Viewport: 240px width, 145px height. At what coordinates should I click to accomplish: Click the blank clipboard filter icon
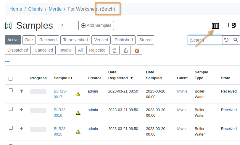pyautogui.click(x=115, y=50)
